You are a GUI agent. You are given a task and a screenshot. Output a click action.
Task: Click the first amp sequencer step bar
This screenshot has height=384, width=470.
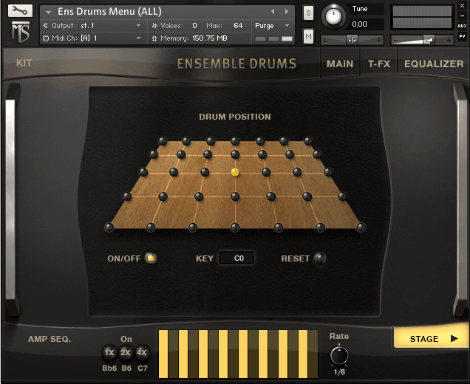[x=163, y=354]
